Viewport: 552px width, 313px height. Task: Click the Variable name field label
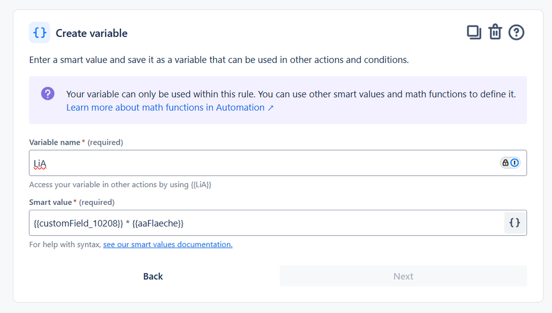55,142
